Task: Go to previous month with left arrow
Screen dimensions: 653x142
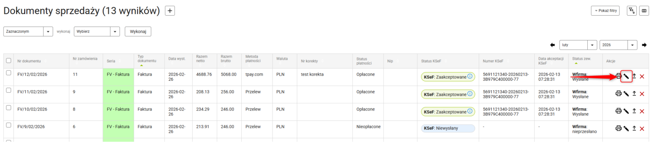Action: [552, 45]
